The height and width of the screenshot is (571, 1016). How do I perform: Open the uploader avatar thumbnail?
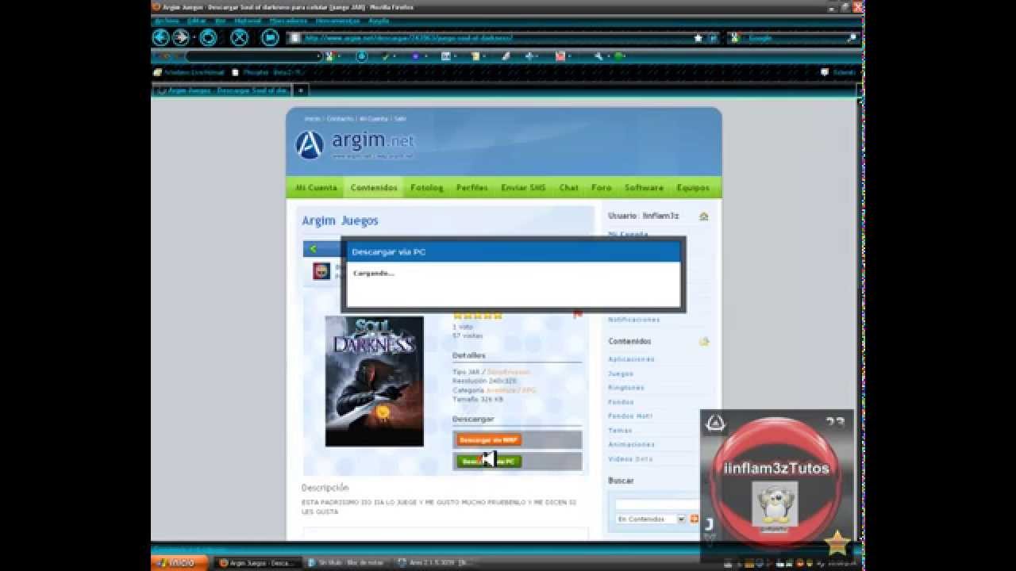pos(321,271)
